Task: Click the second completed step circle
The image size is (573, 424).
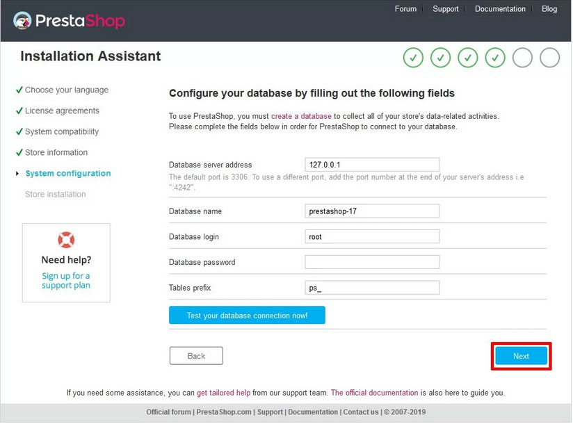Action: [440, 58]
